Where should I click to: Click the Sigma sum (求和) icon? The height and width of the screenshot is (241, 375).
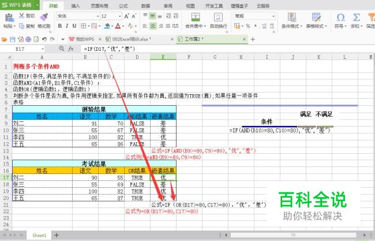(x=357, y=17)
